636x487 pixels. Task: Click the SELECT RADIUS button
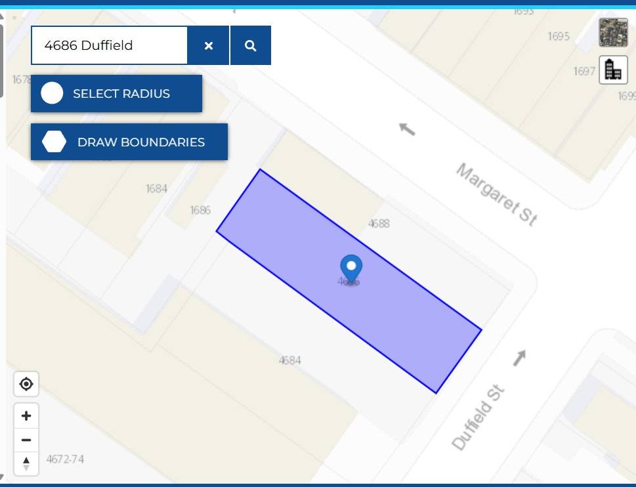[x=116, y=93]
